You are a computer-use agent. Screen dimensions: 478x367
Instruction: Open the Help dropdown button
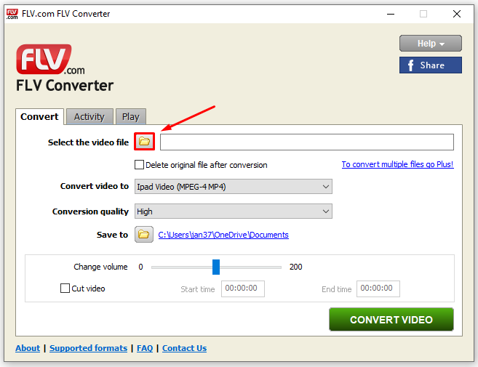click(x=431, y=44)
